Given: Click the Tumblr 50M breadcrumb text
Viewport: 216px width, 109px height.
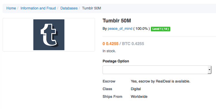Looking at the screenshot, I should 92,8.
